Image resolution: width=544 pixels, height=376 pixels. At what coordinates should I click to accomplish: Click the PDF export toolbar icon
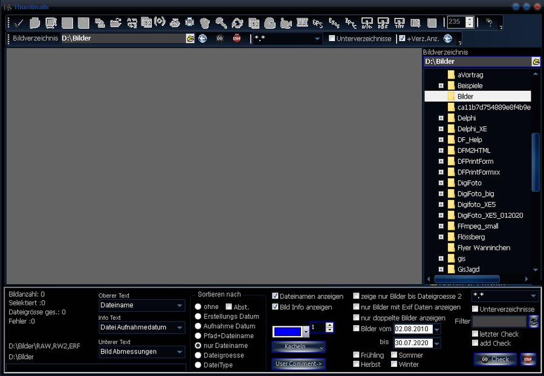pos(383,23)
